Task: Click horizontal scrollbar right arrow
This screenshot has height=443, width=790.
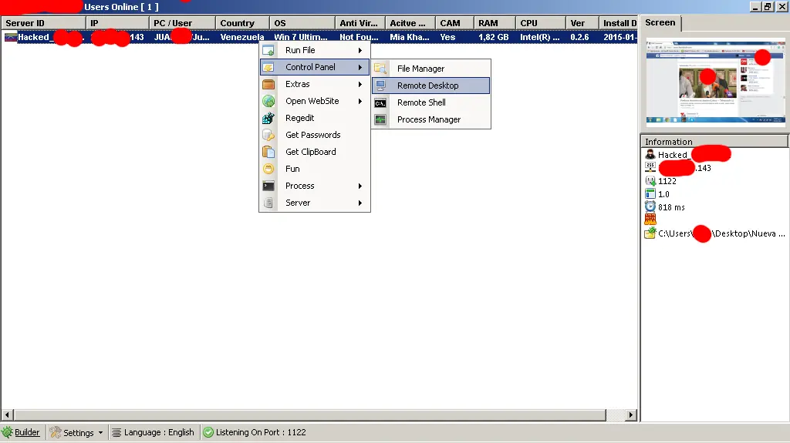Action: click(x=631, y=414)
